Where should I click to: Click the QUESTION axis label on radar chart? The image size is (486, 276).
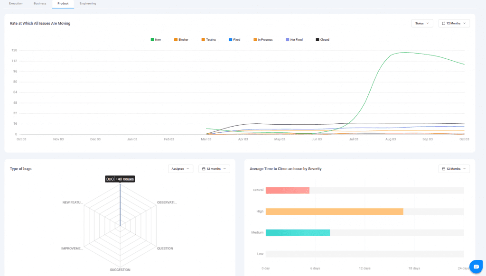pyautogui.click(x=165, y=248)
